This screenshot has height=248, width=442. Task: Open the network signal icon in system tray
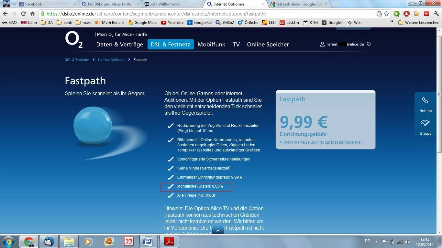coord(400,242)
